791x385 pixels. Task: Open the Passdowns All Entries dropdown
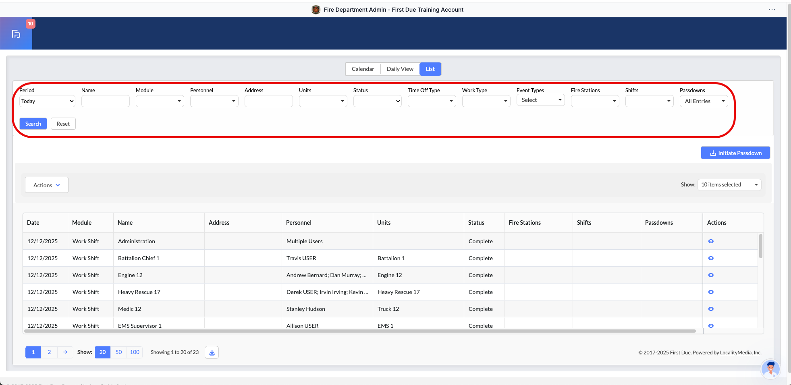pos(704,101)
